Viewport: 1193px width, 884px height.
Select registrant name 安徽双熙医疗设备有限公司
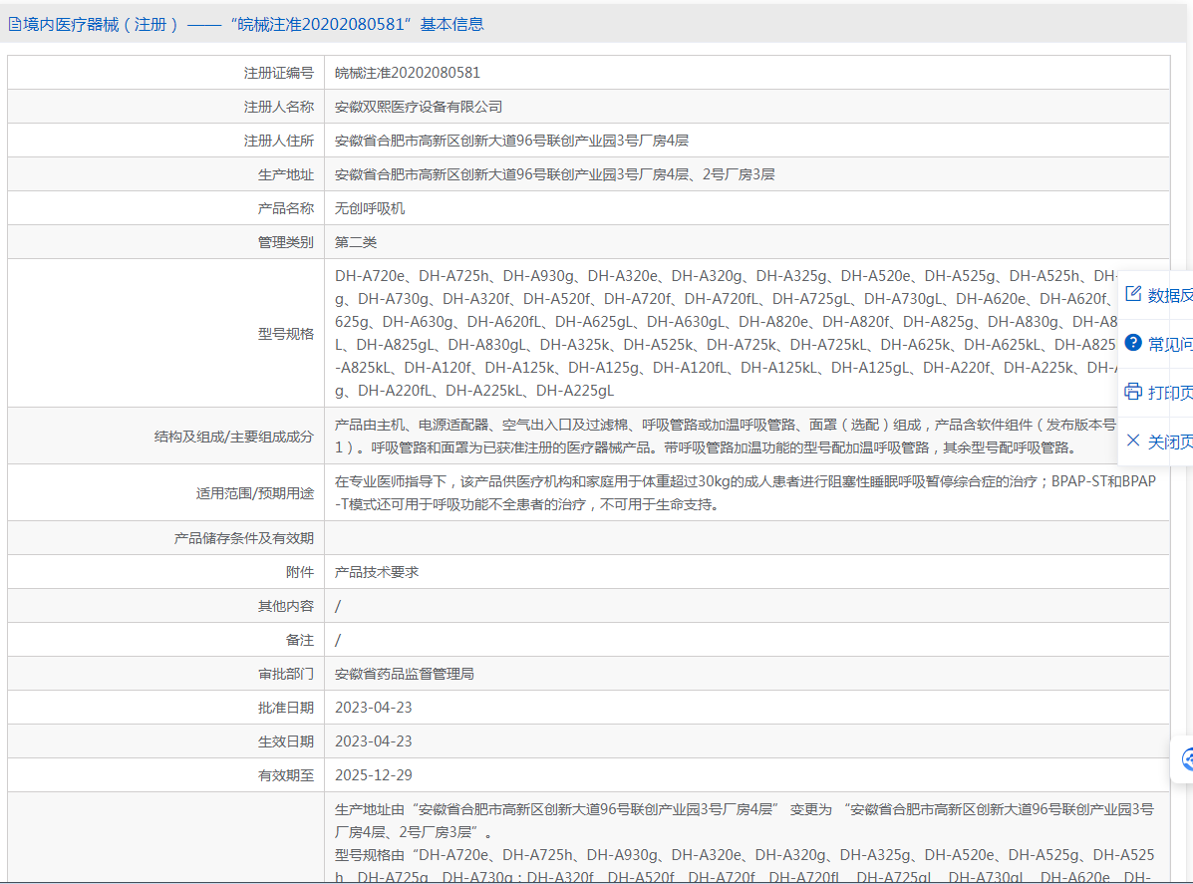419,107
